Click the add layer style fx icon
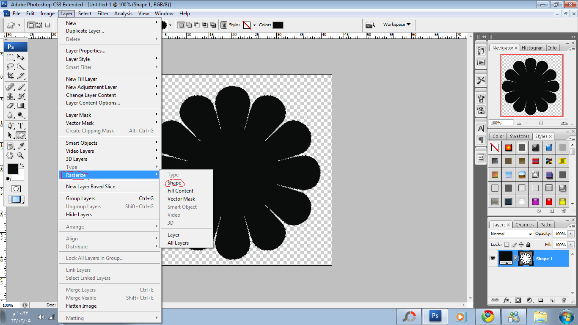 coord(506,300)
